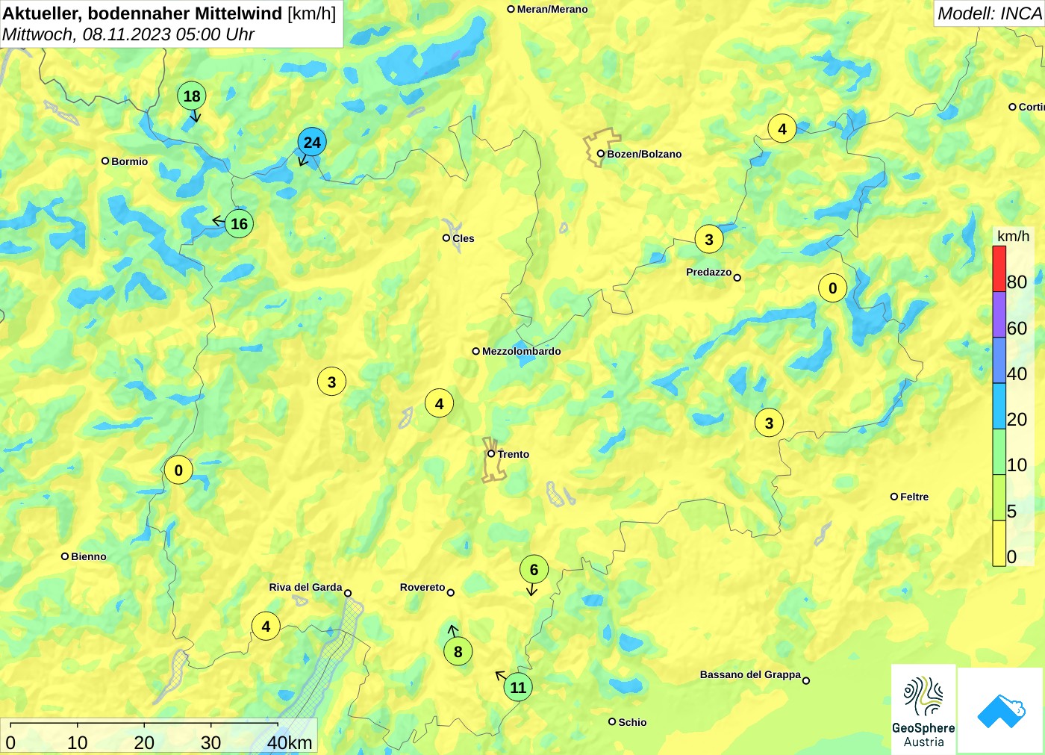Click the Cles town label

pyautogui.click(x=464, y=238)
